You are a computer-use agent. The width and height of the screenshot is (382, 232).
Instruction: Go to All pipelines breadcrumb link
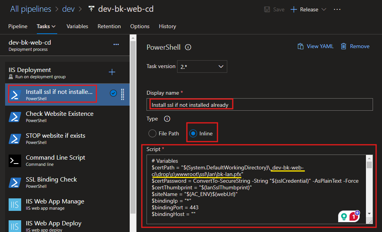click(31, 9)
